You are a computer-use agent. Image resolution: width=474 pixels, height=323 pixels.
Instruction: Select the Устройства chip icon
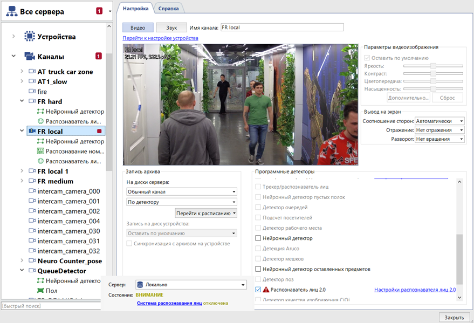click(29, 36)
